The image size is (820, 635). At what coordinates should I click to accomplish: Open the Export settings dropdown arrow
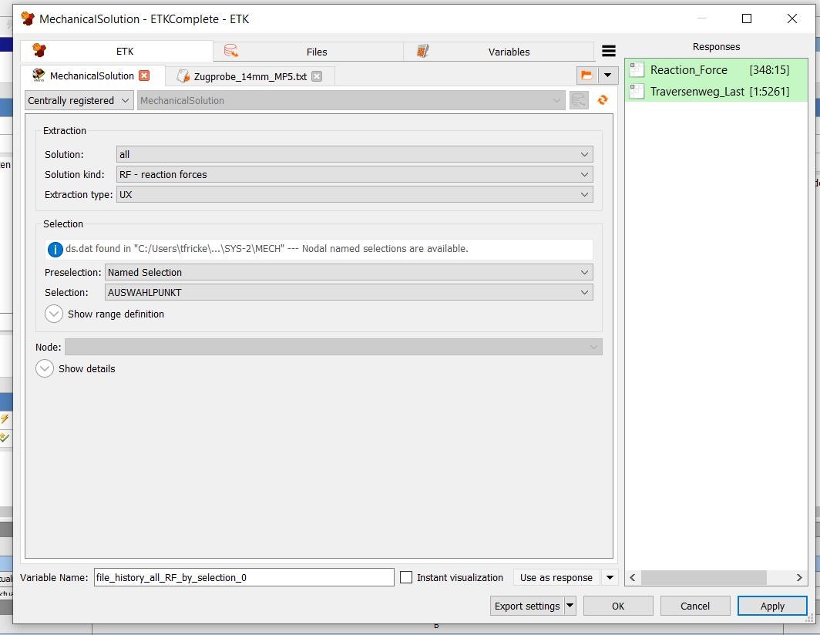(x=570, y=606)
